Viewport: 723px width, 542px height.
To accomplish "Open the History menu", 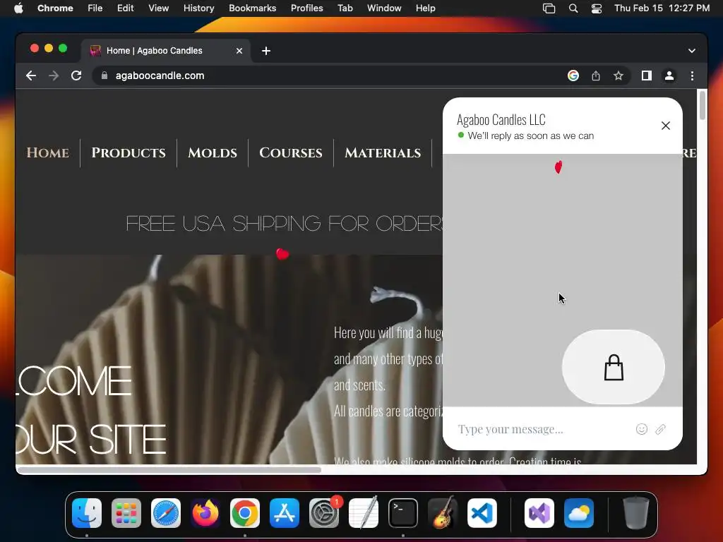I will tap(198, 8).
